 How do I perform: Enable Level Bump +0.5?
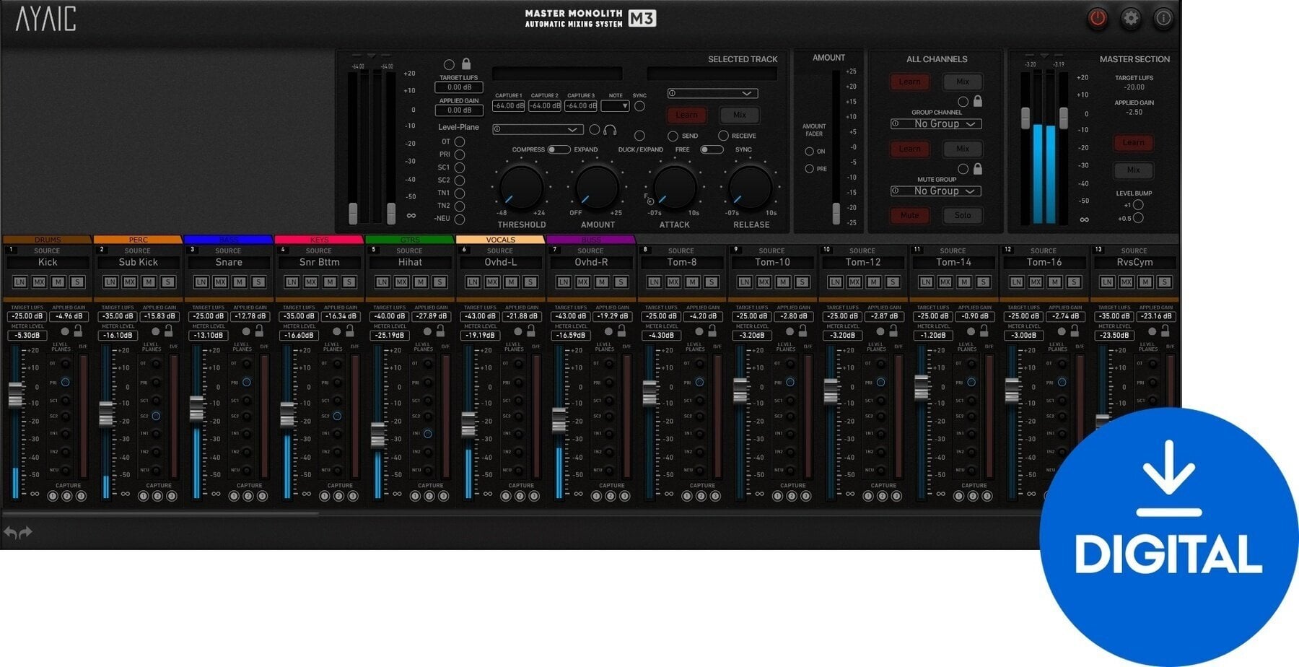[x=1138, y=218]
